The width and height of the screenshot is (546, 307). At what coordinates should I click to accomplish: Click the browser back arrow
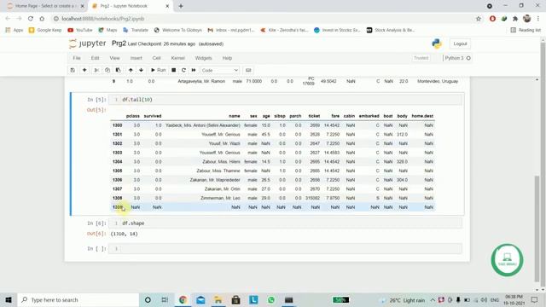[x=8, y=19]
